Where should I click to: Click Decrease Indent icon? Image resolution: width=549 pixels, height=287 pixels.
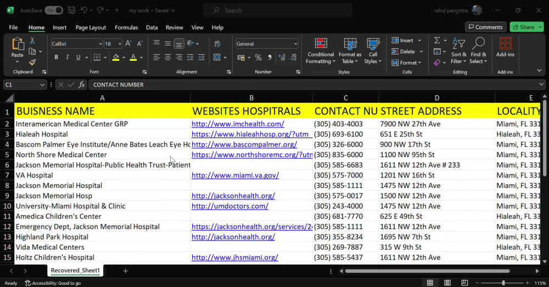(190, 58)
